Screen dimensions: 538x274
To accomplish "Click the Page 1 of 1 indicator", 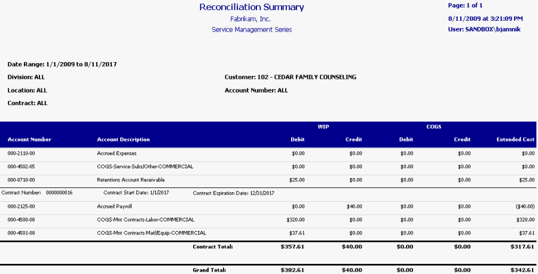I will point(465,5).
